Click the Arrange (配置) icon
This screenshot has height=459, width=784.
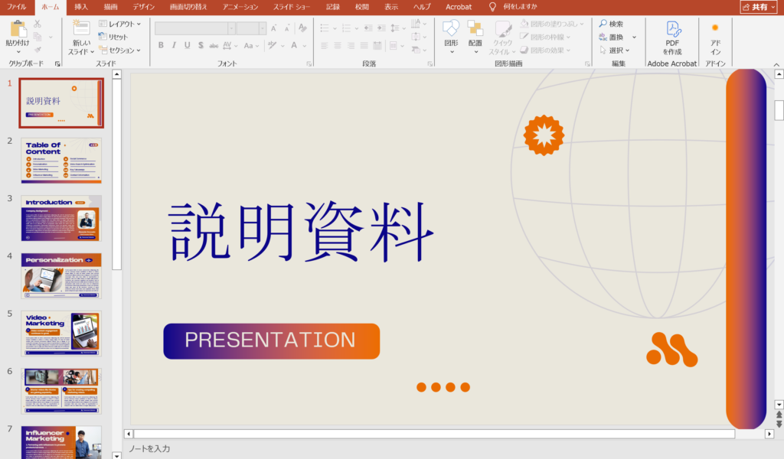[475, 31]
